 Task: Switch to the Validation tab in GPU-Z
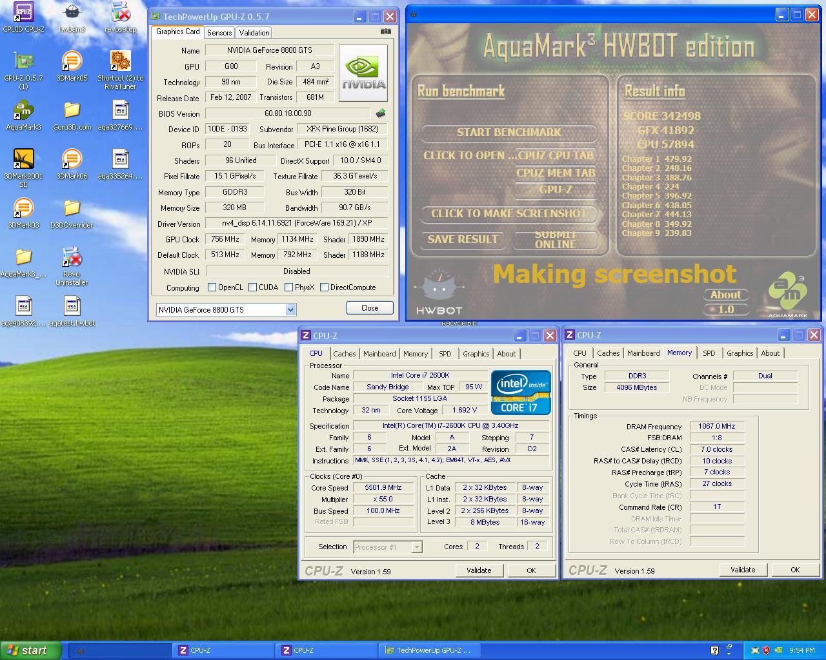254,33
